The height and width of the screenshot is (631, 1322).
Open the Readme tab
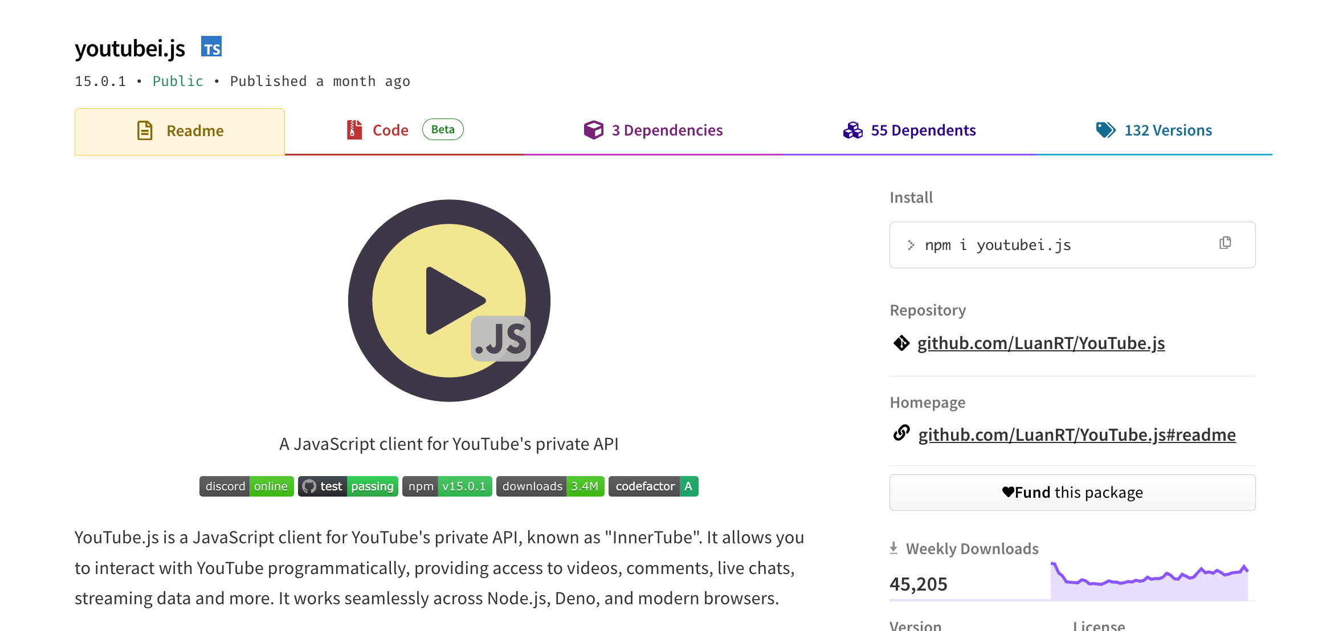click(x=179, y=131)
